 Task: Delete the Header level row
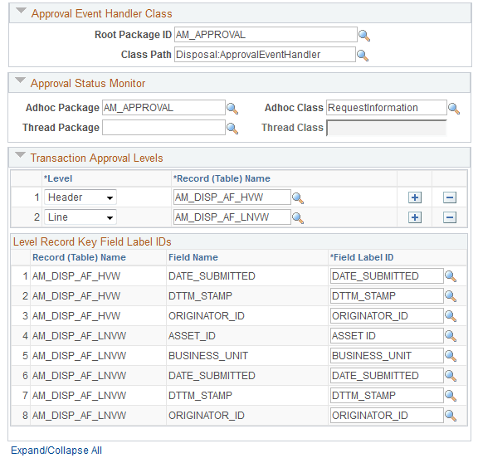[x=449, y=197]
